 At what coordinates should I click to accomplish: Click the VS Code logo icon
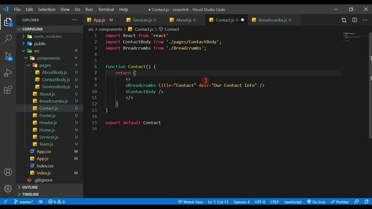[x=6, y=9]
